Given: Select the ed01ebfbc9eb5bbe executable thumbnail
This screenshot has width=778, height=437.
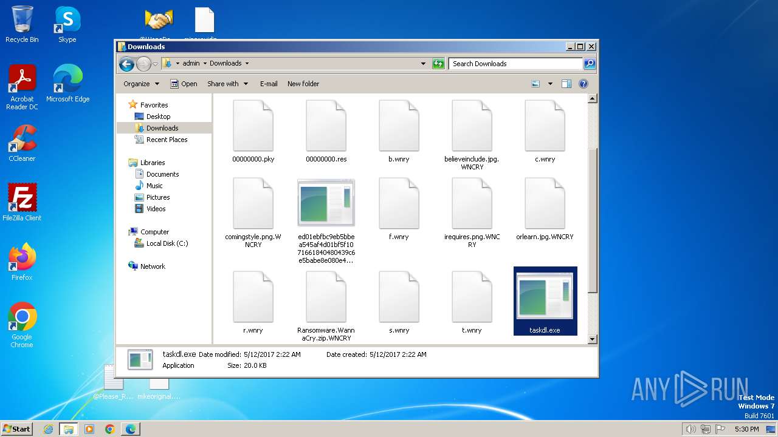Looking at the screenshot, I should pyautogui.click(x=326, y=221).
